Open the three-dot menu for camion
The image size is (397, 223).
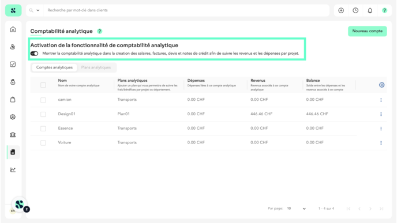381,100
